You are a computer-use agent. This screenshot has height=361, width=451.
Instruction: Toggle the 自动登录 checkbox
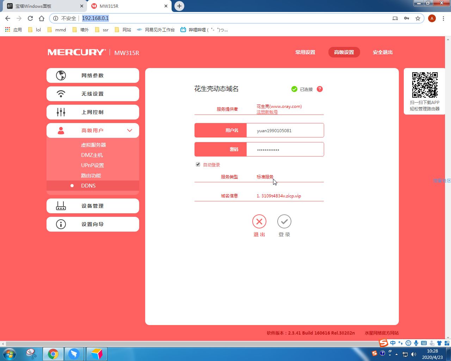pyautogui.click(x=198, y=165)
